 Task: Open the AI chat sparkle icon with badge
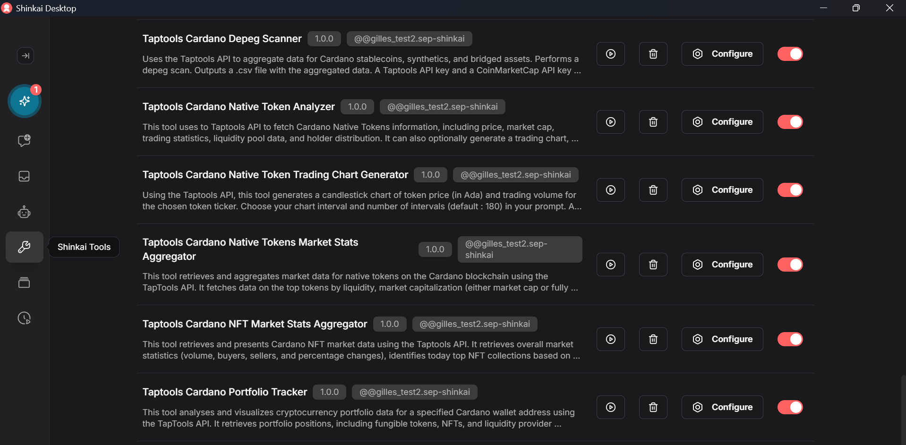pyautogui.click(x=24, y=101)
